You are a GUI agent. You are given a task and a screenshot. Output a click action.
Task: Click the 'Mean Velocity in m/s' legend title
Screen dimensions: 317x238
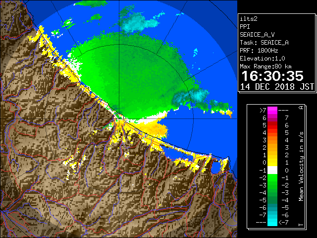tap(301, 166)
